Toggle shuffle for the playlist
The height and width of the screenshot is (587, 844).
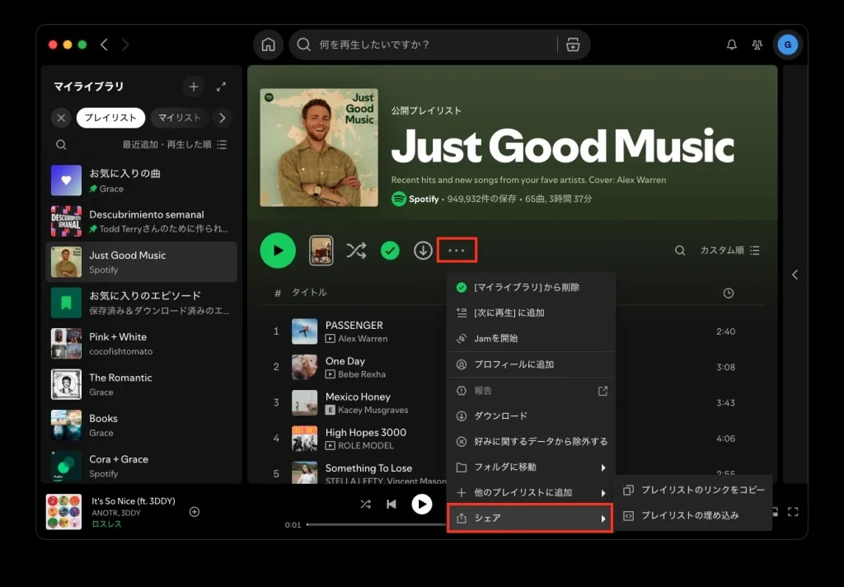point(356,251)
